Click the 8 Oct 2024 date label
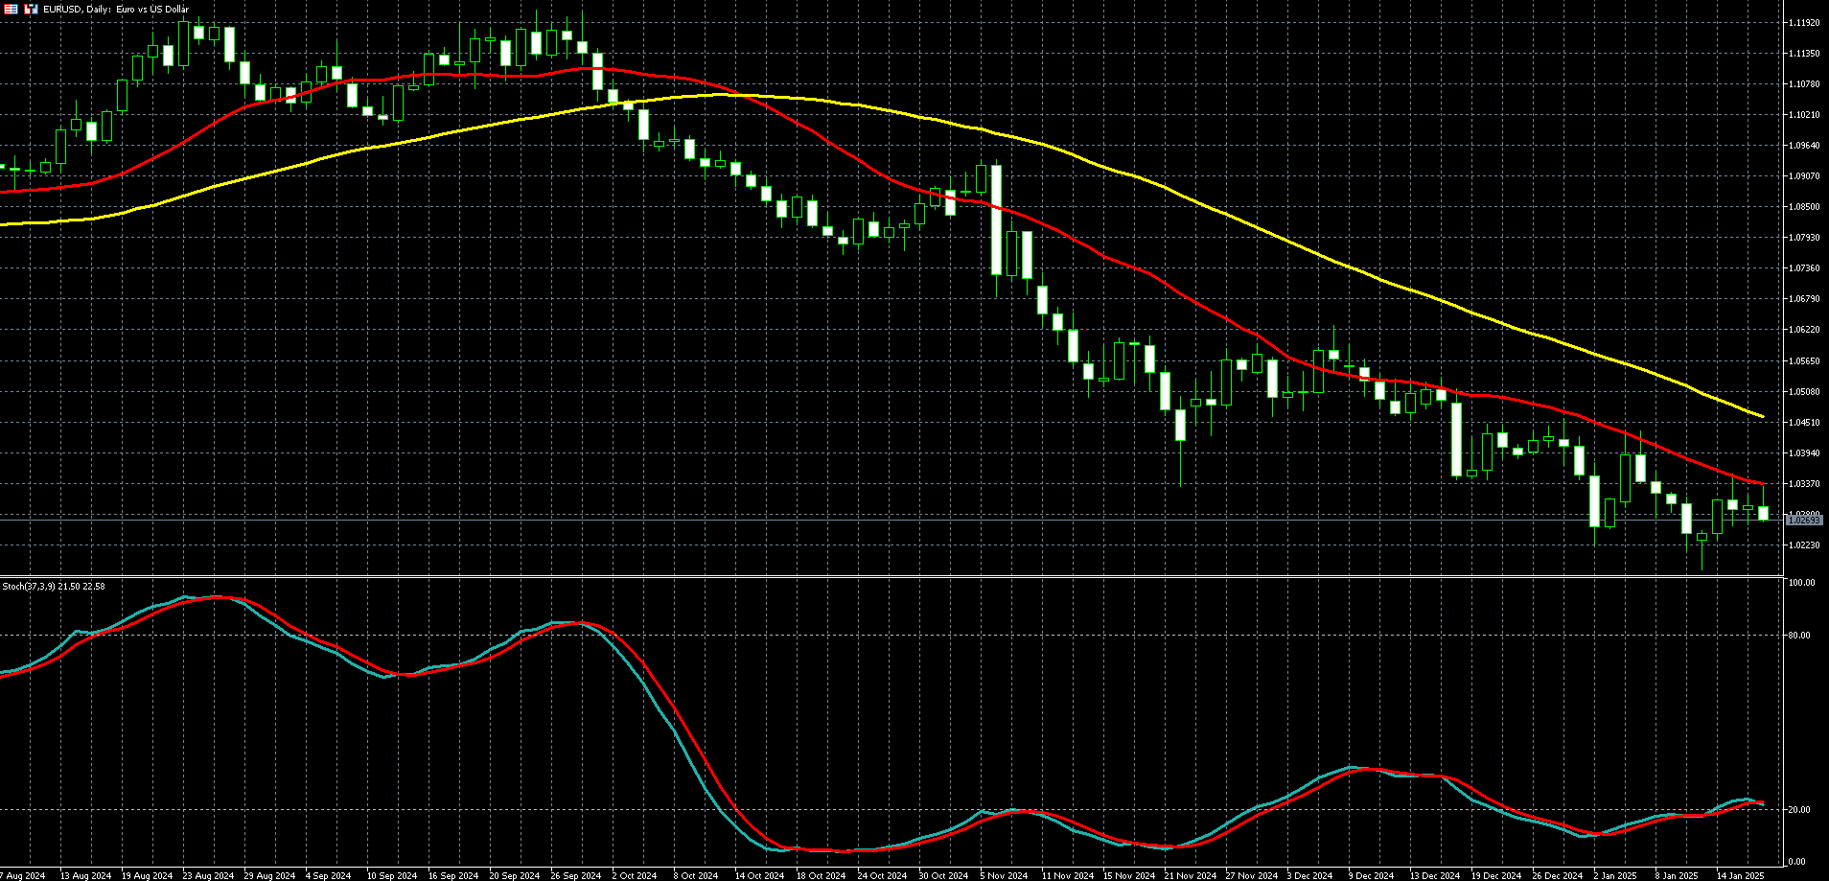1829x881 pixels. [696, 875]
